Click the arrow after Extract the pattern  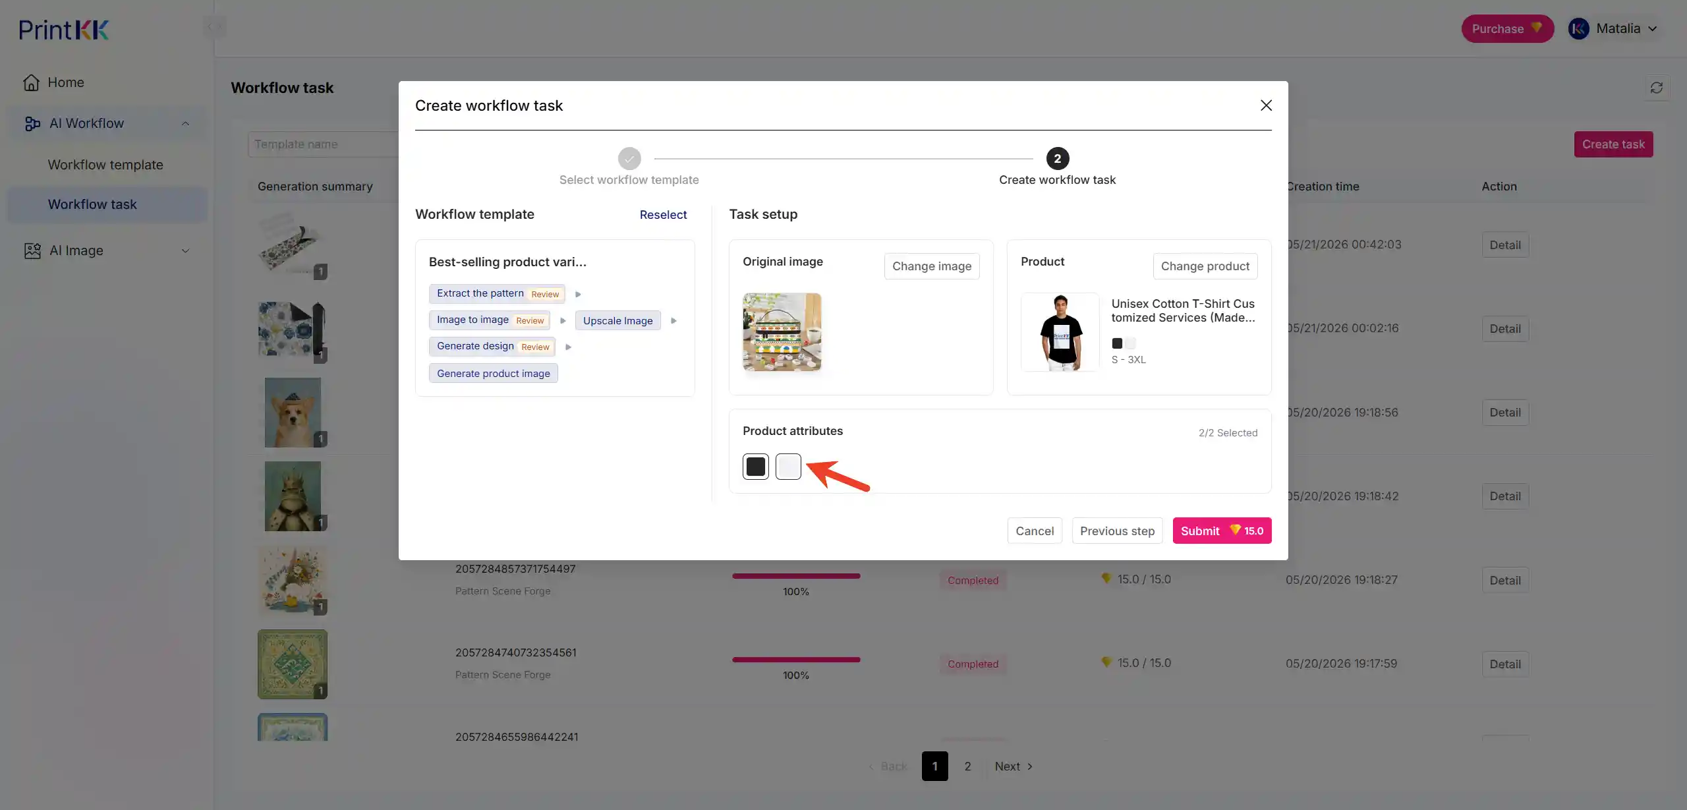[578, 294]
